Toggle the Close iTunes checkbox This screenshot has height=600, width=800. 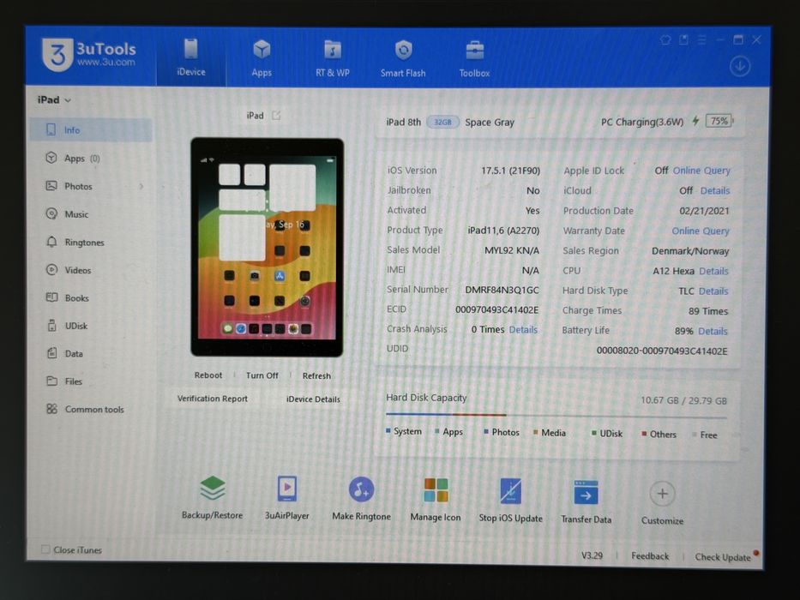[45, 549]
